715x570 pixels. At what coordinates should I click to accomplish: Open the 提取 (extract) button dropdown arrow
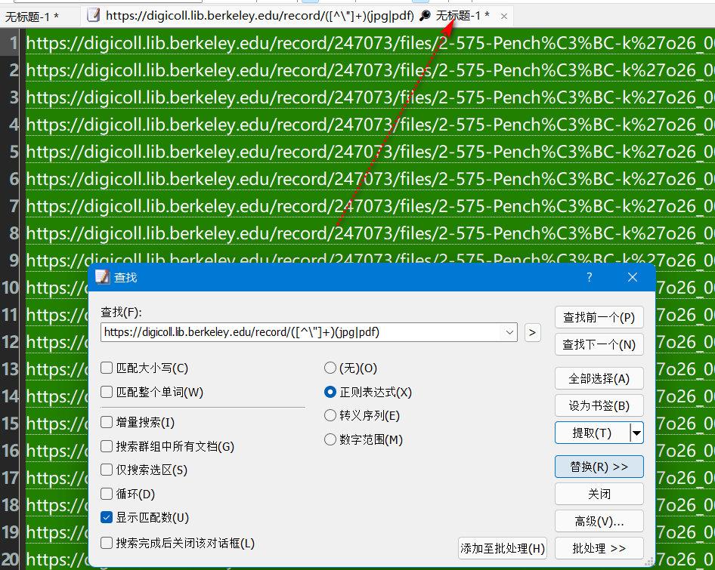click(x=636, y=433)
